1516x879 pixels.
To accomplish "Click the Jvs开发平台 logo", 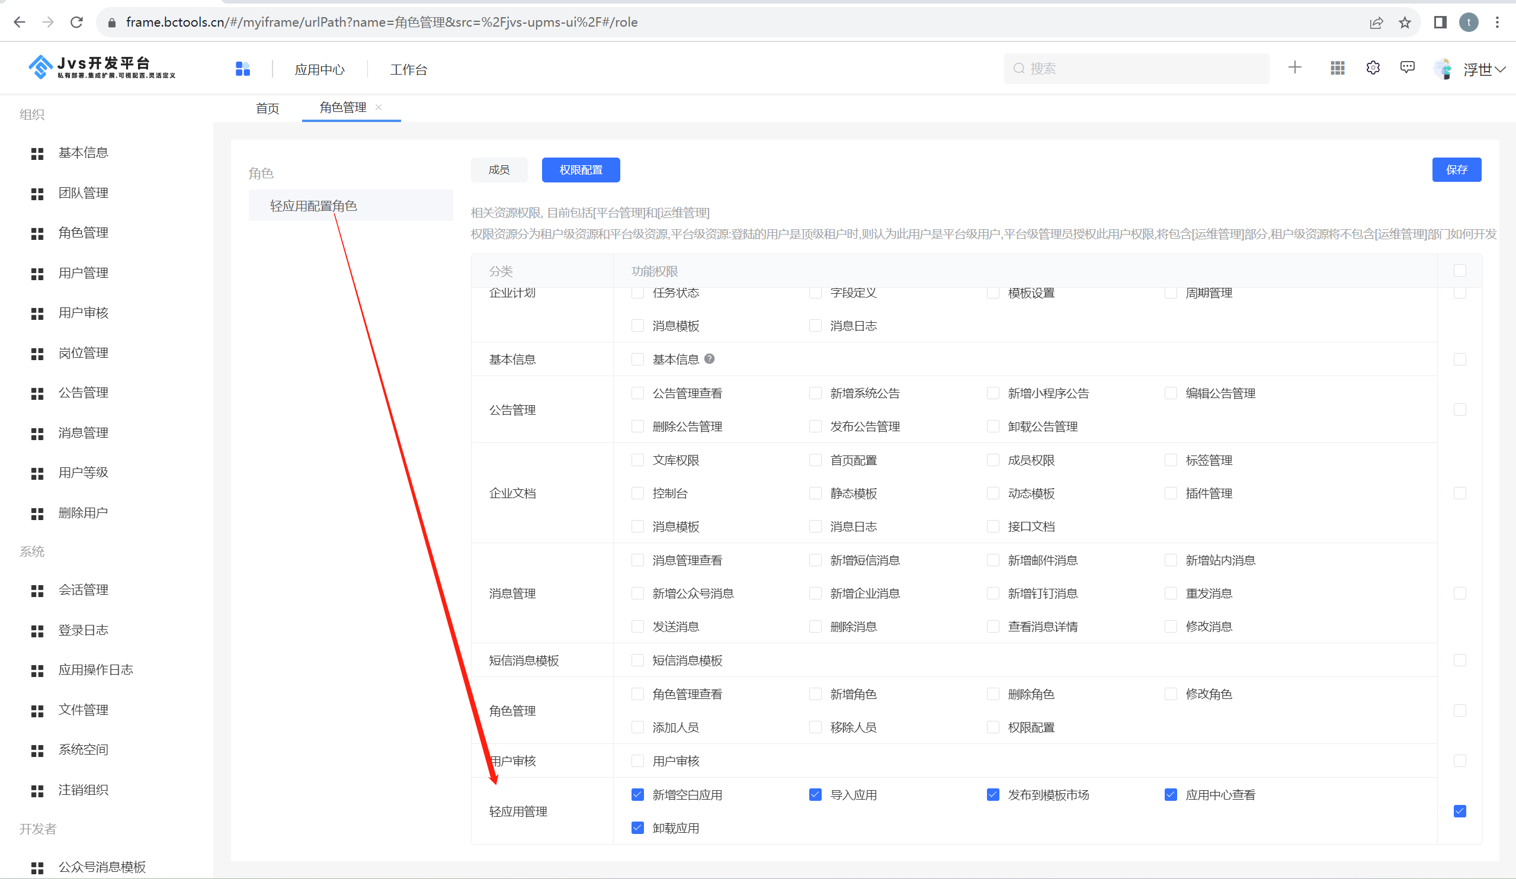I will [102, 68].
